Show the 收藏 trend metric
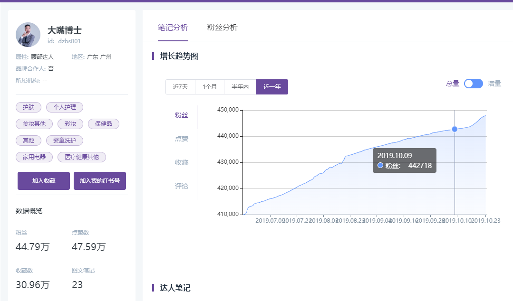Viewport: 513px width, 301px height. tap(182, 162)
